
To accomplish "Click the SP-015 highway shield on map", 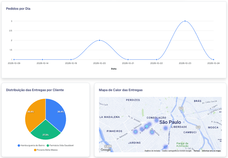I will (108, 146).
